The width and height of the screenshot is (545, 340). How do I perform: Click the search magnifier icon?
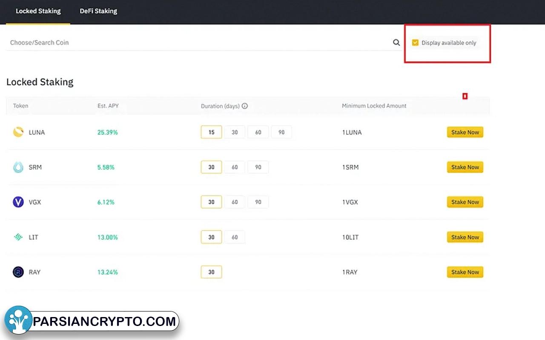point(396,42)
